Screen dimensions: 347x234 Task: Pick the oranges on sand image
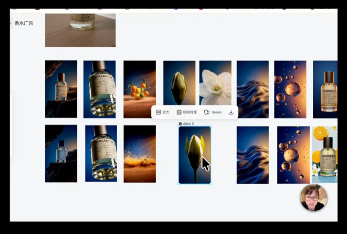(139, 89)
